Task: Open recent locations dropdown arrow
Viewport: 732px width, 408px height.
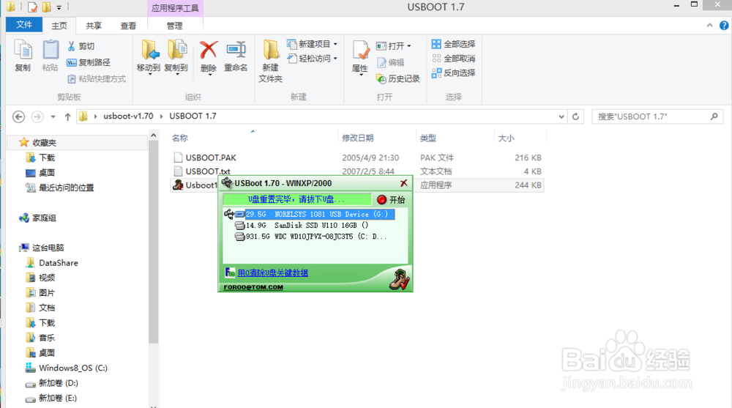Action: [53, 116]
